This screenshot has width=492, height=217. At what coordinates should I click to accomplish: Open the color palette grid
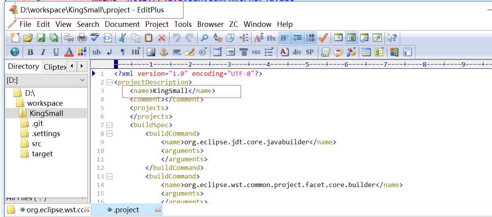[82, 52]
